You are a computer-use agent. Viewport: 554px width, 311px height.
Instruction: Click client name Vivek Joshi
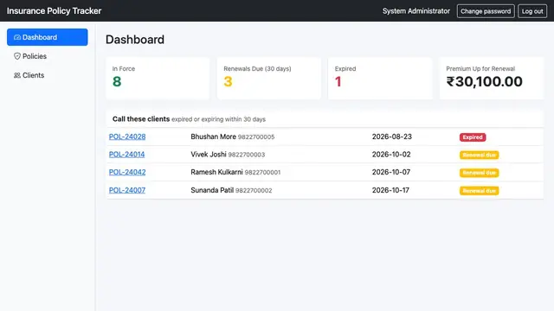click(x=209, y=154)
